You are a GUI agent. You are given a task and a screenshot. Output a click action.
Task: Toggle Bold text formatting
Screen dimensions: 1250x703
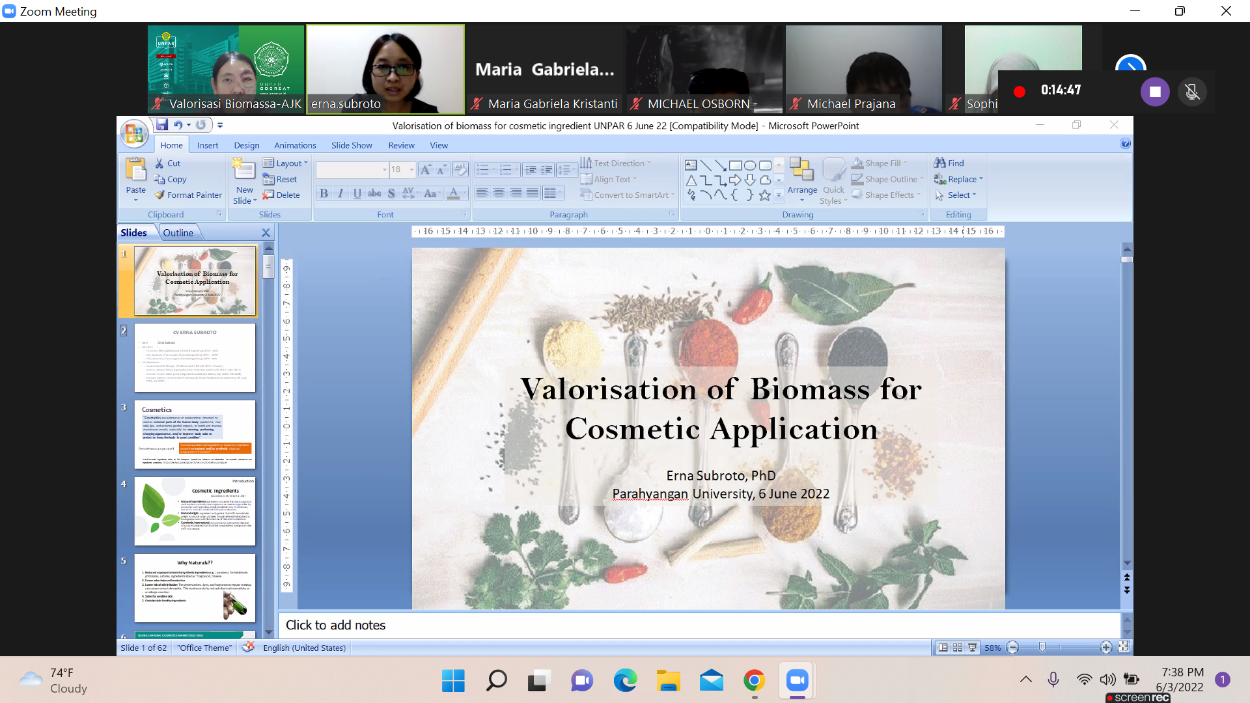(324, 193)
